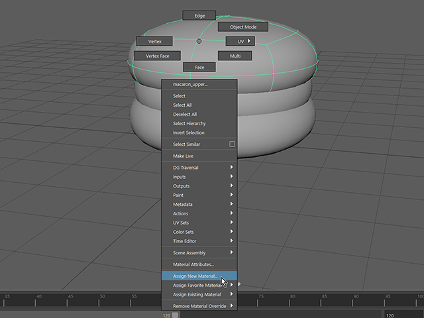Click Assign New Material...
Image resolution: width=424 pixels, height=318 pixels.
point(199,276)
